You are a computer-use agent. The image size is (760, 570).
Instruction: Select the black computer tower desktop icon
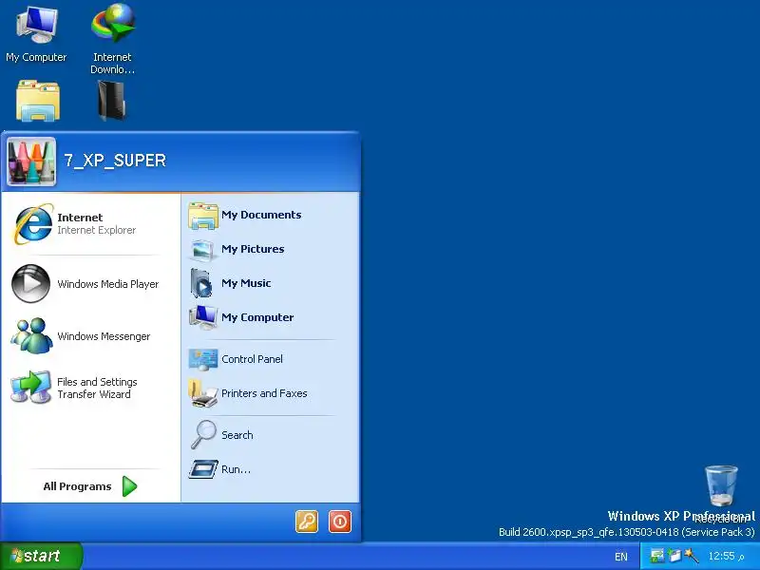tap(112, 101)
